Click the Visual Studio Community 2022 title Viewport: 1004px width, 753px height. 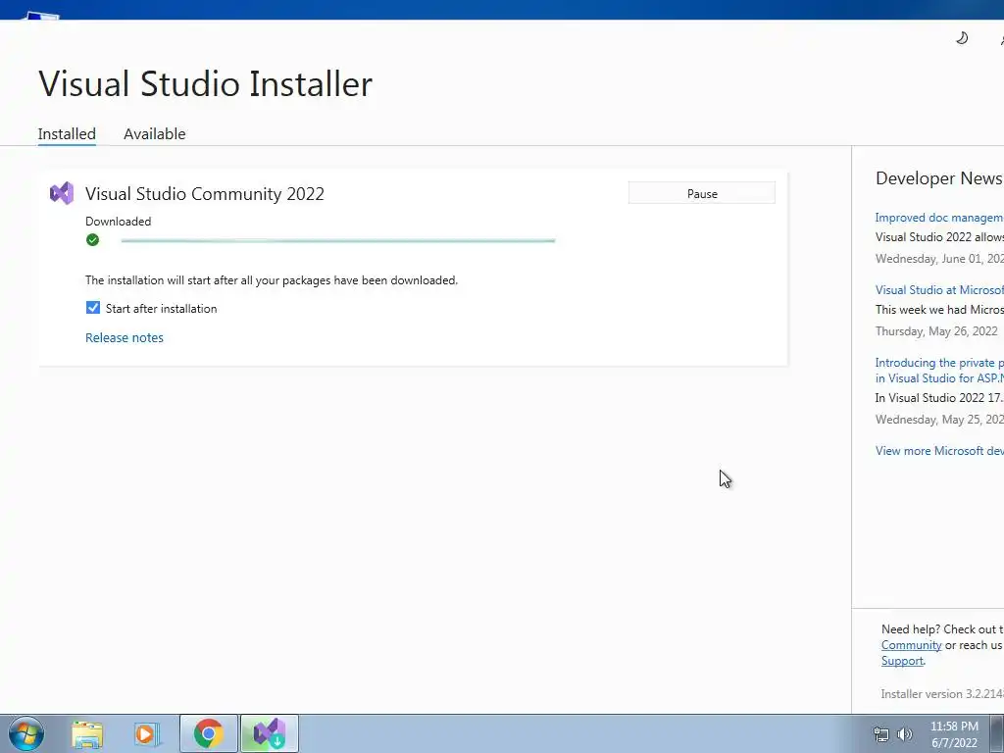click(x=205, y=193)
